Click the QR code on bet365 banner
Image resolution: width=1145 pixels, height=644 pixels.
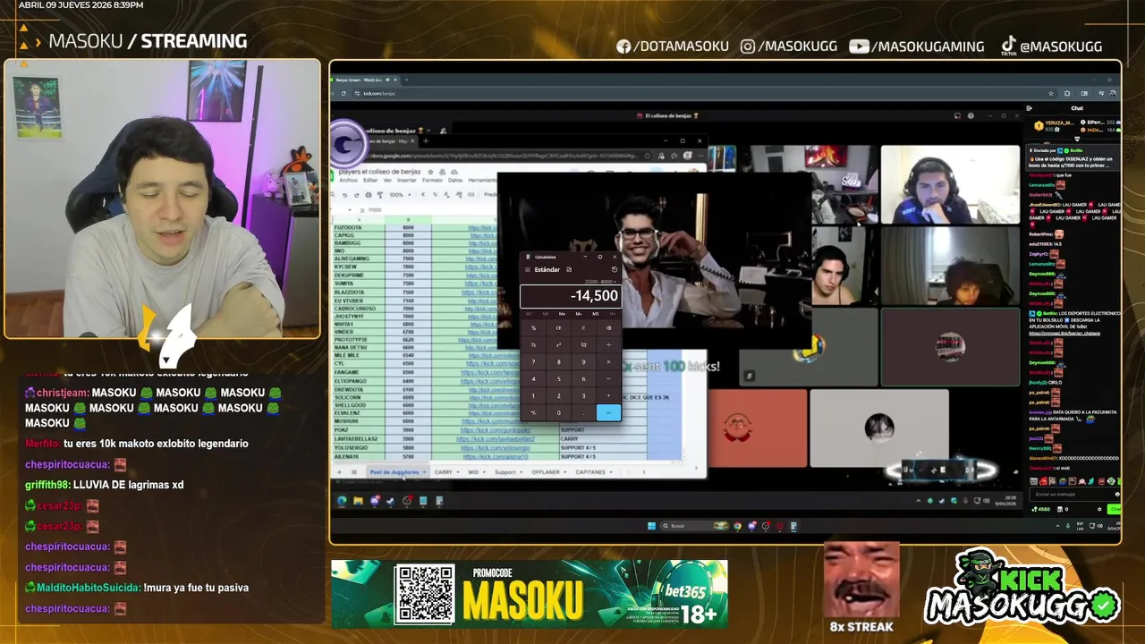(425, 594)
